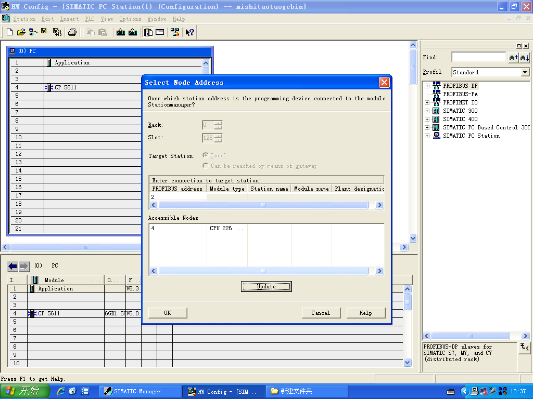533x399 pixels.
Task: Open the 新建文件夹 taskbar folder window
Action: click(307, 392)
